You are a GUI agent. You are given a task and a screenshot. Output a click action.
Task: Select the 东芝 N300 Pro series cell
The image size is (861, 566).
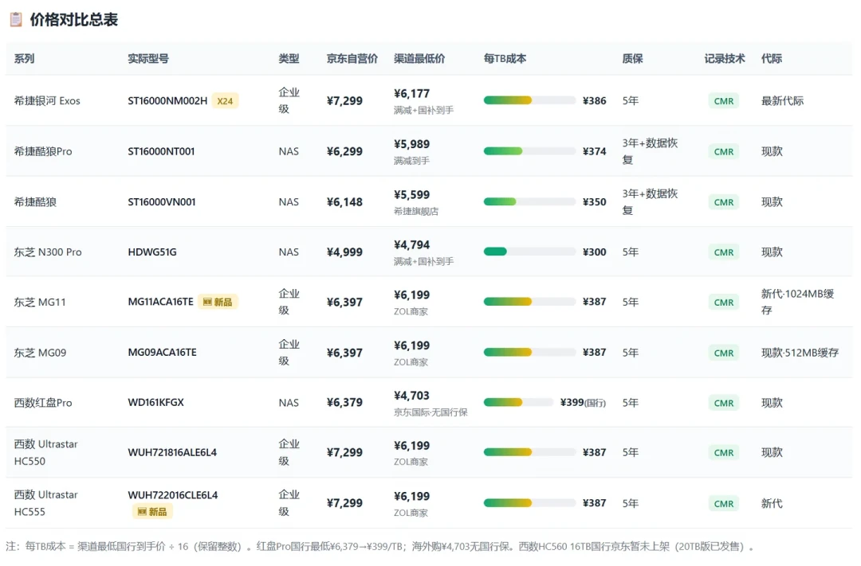tap(48, 252)
